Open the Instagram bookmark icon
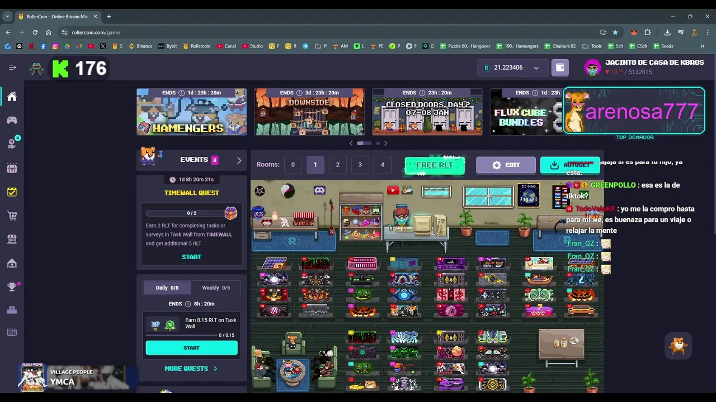Screen dimensions: 716x402 (x=55, y=46)
